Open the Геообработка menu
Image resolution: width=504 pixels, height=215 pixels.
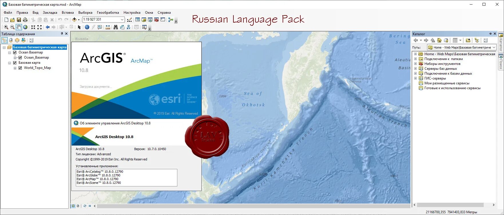pyautogui.click(x=108, y=13)
